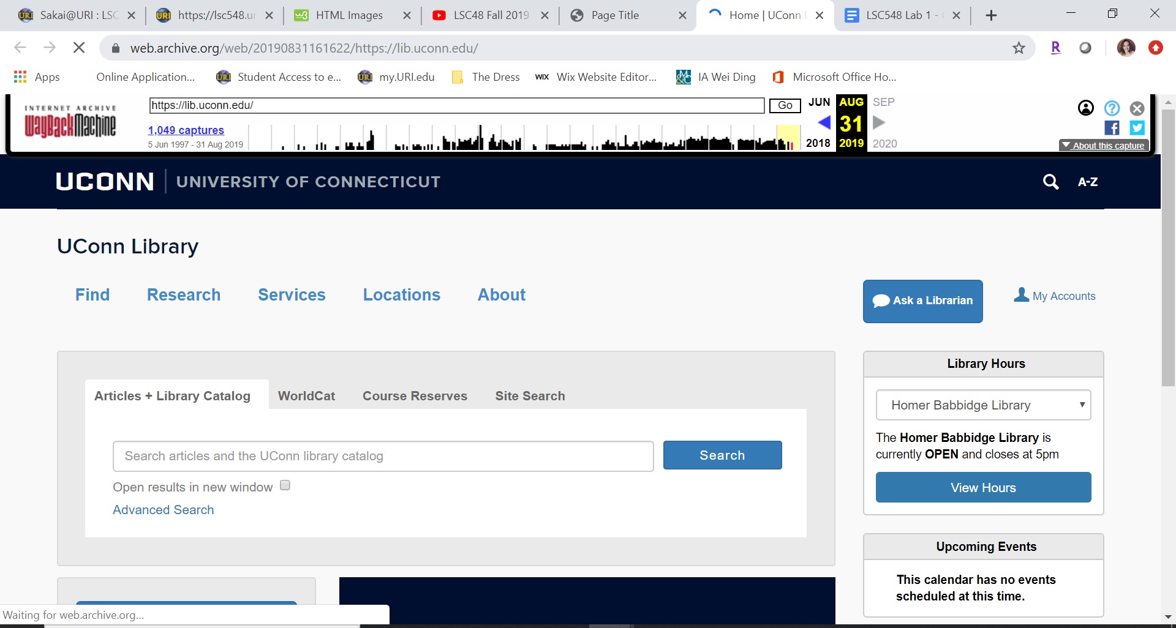Image resolution: width=1176 pixels, height=628 pixels.
Task: Click the 2018 previous year label
Action: click(x=818, y=143)
